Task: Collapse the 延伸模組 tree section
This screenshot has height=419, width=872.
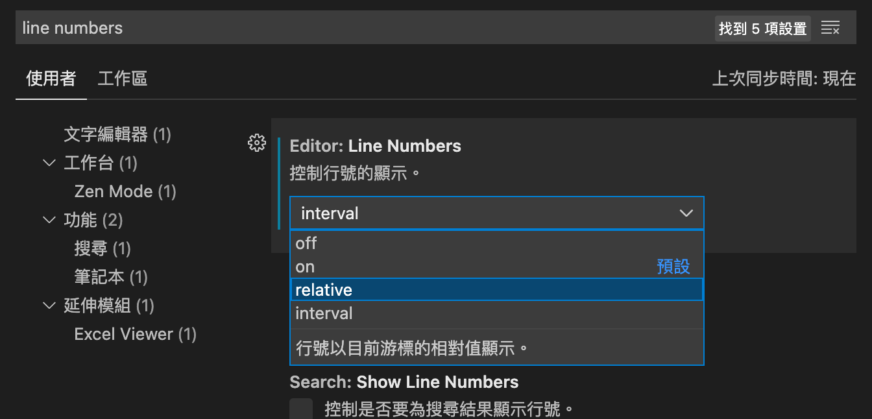Action: tap(49, 305)
